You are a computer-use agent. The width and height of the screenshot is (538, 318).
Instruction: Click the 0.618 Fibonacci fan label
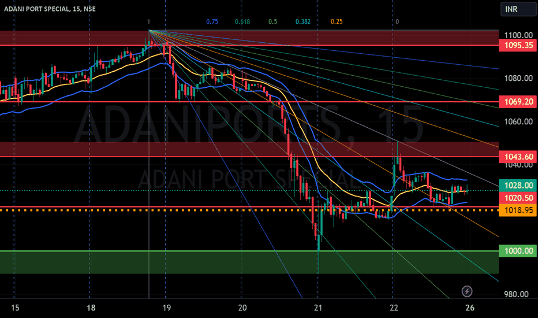(x=242, y=21)
